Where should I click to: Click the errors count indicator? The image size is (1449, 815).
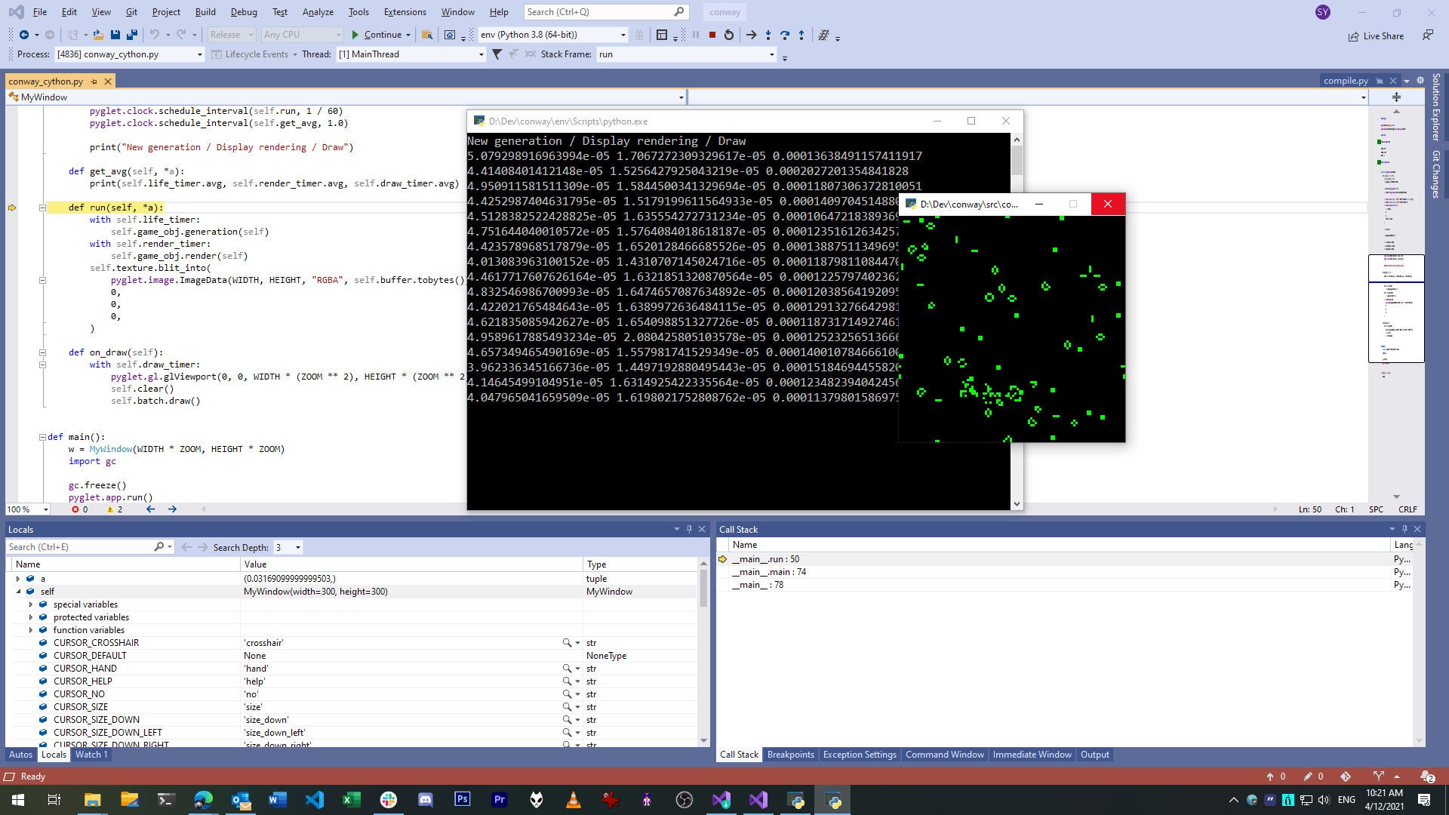pos(80,509)
